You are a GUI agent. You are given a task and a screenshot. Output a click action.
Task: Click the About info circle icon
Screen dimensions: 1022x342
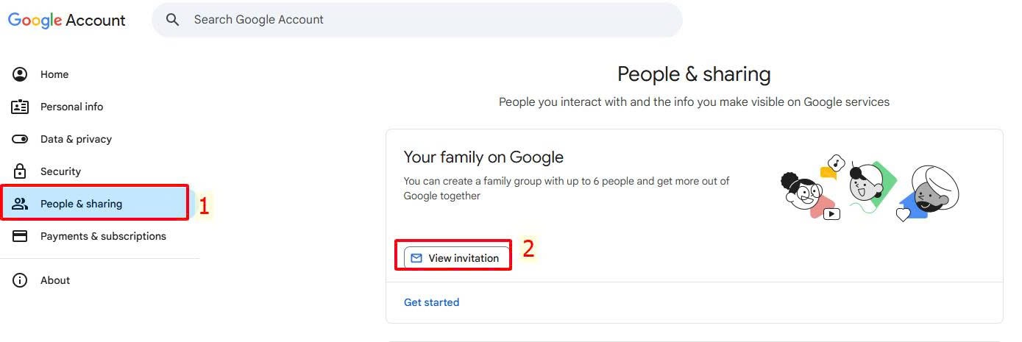[20, 280]
